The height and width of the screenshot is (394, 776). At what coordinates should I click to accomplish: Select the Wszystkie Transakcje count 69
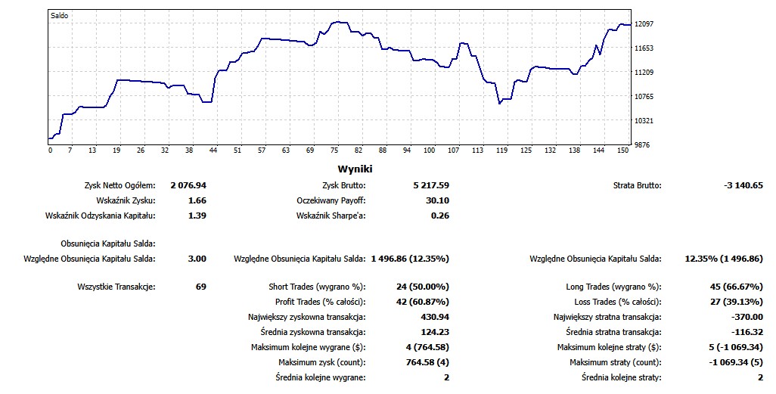[x=200, y=287]
